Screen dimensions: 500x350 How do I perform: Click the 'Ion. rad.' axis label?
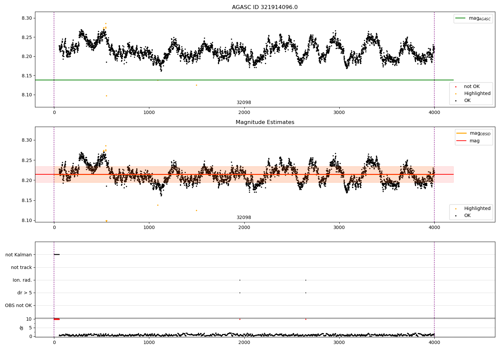pyautogui.click(x=22, y=280)
